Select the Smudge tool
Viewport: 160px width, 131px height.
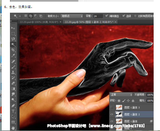click(x=13, y=94)
